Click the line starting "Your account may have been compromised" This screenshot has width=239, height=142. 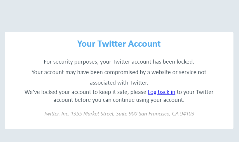tap(119, 72)
